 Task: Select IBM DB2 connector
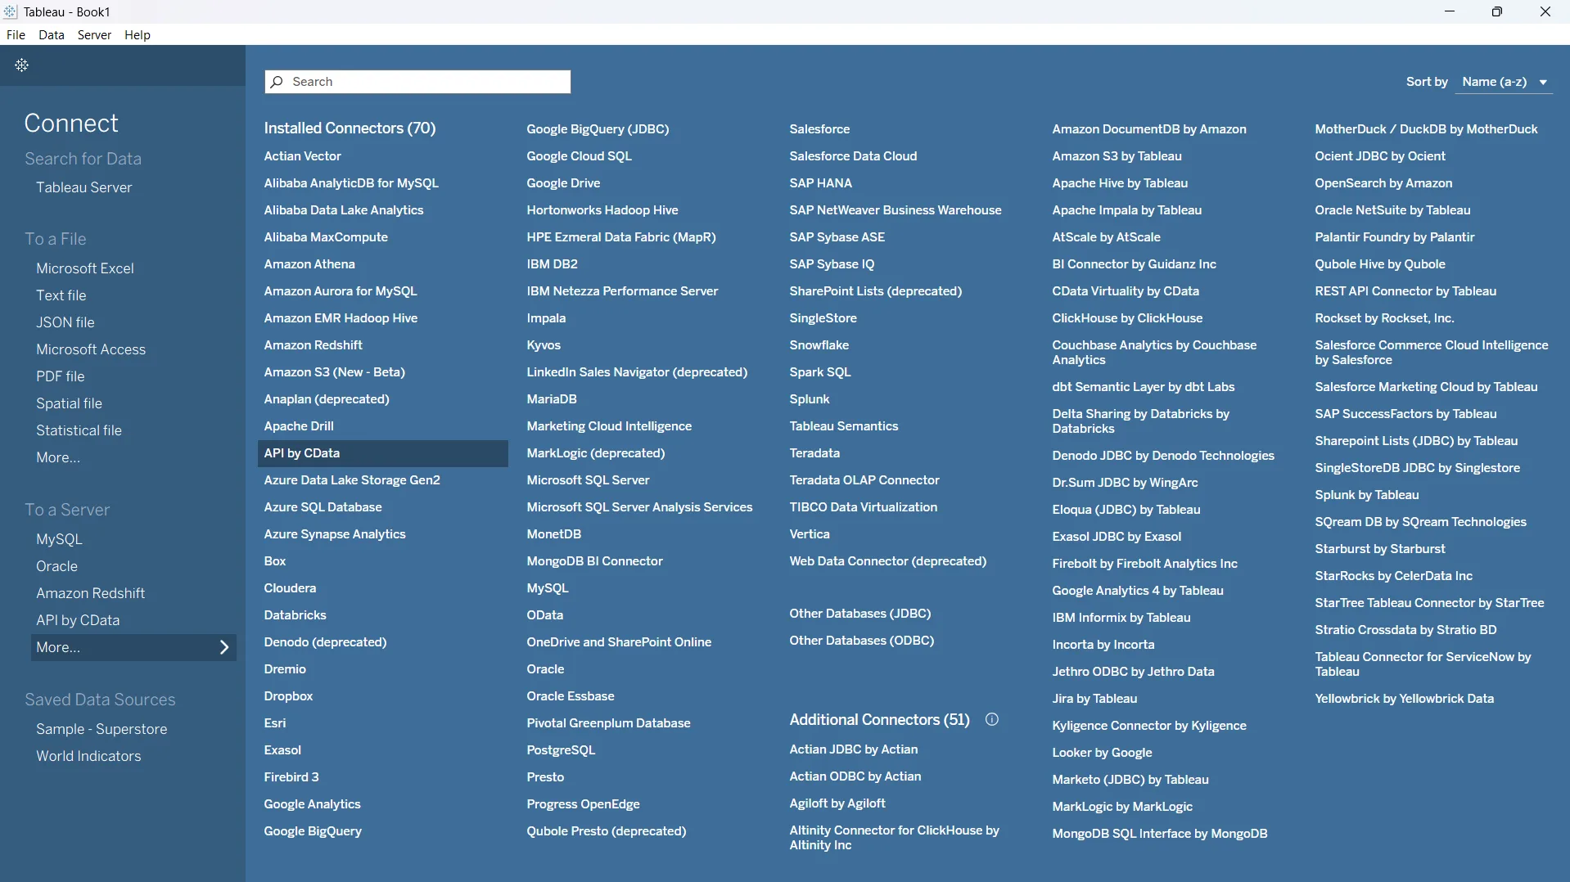click(552, 264)
